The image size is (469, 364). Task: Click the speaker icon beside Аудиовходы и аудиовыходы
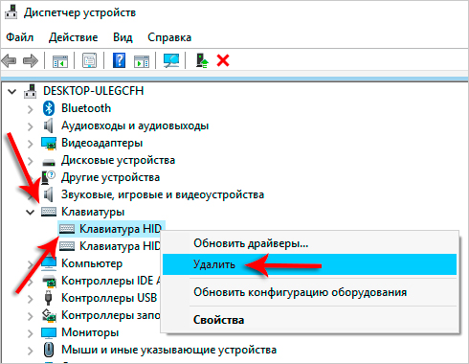(48, 125)
